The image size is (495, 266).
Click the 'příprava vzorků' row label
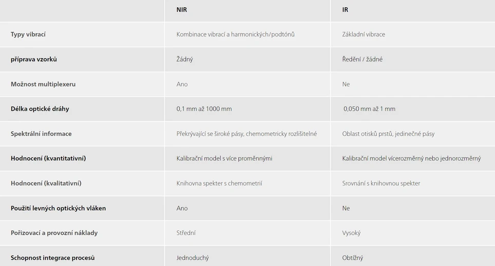(x=34, y=59)
